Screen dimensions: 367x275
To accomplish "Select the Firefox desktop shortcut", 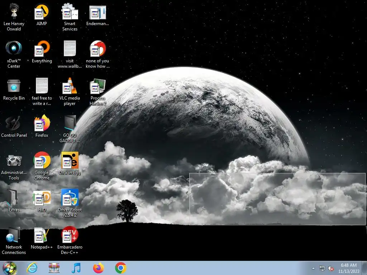I will (42, 126).
